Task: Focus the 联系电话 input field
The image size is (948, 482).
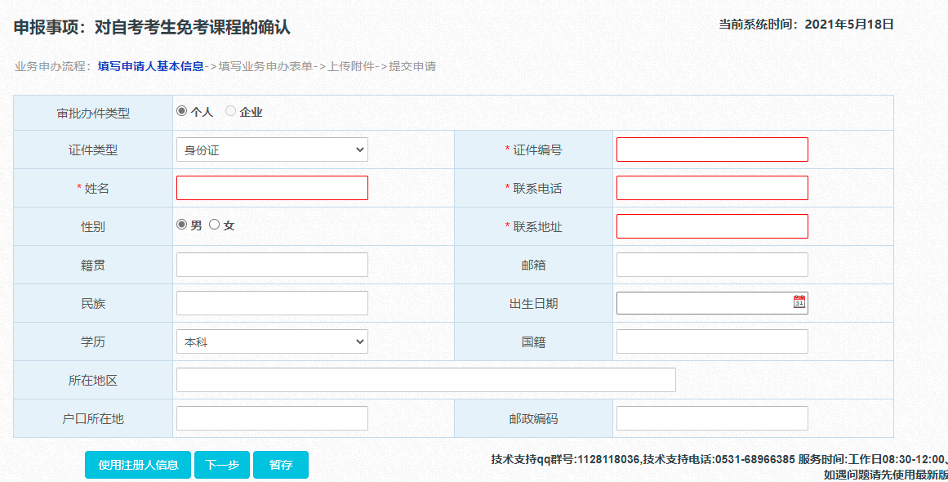Action: pyautogui.click(x=711, y=188)
